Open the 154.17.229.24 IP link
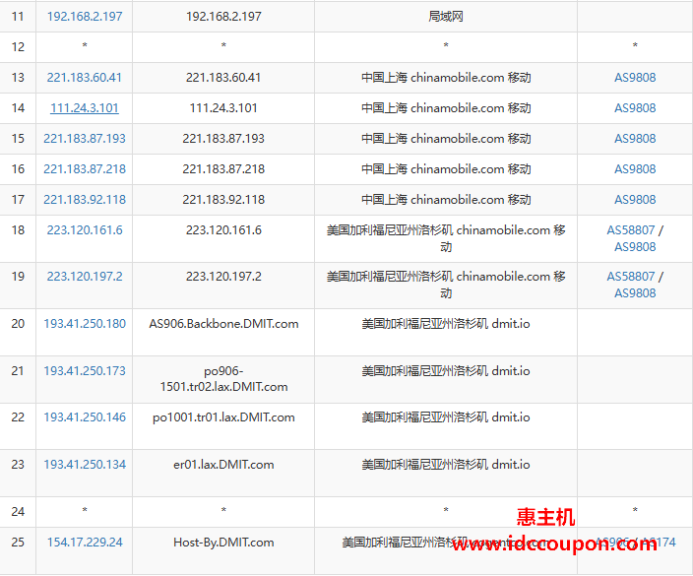 pyautogui.click(x=85, y=543)
